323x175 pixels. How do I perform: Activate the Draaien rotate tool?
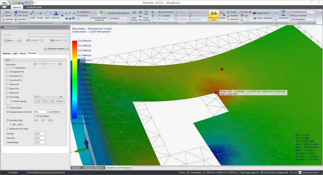click(232, 12)
